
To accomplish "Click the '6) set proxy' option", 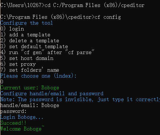I will click(x=18, y=64).
